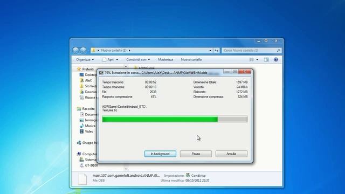The image size is (345, 194).
Task: Open the Condividi con menu
Action: (138, 60)
